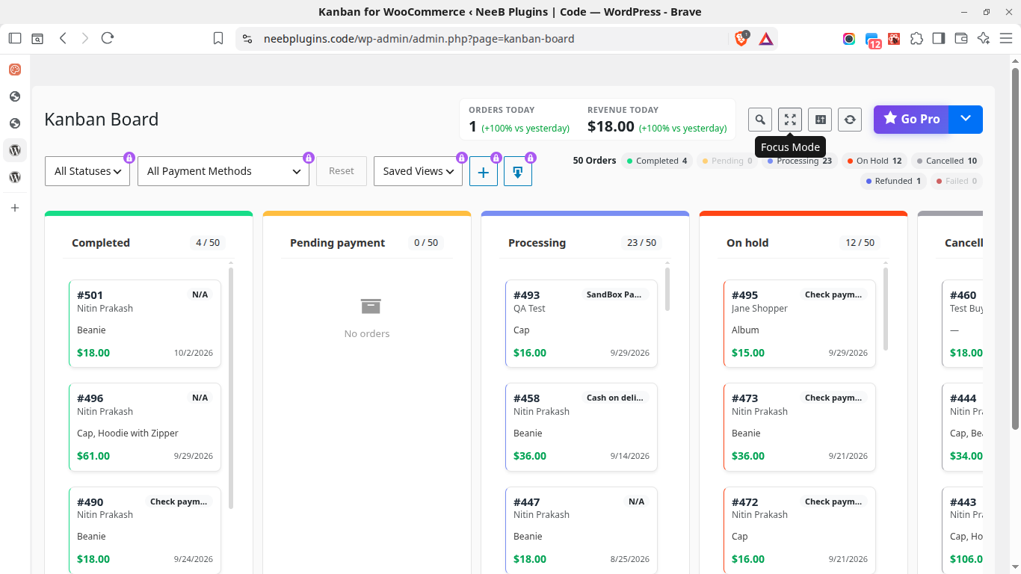Open the Brave hamburger main menu

click(x=1006, y=38)
